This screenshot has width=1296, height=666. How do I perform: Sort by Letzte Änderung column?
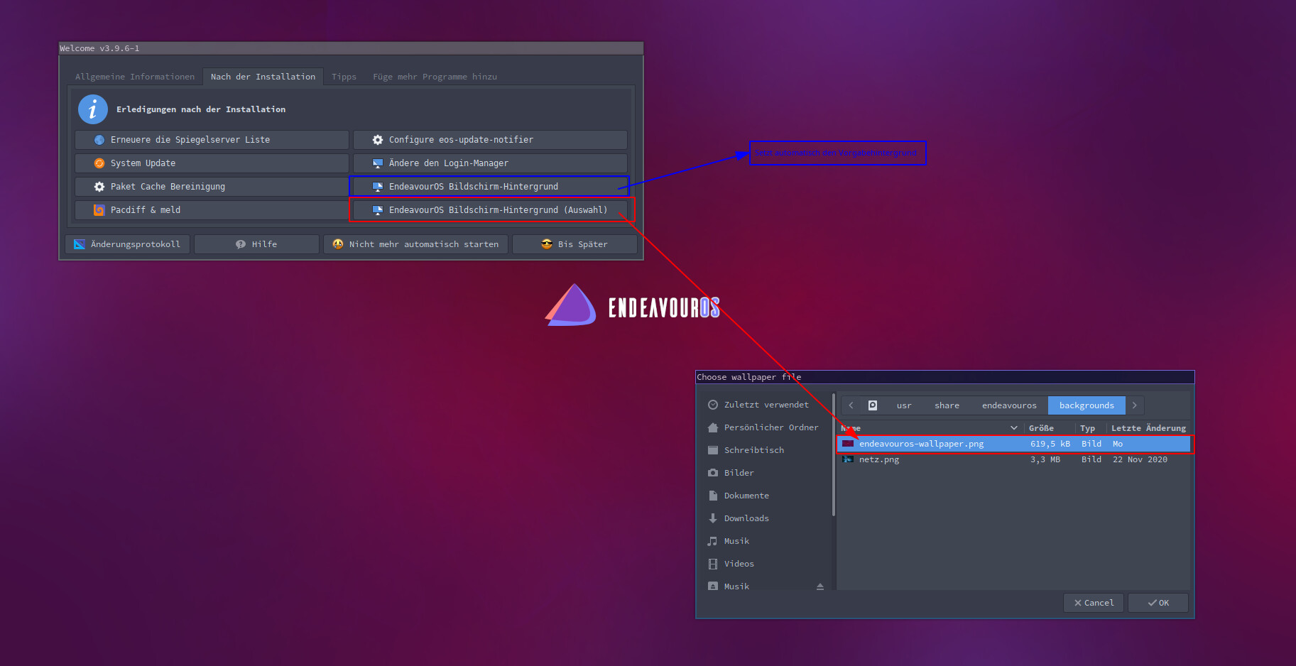point(1148,428)
